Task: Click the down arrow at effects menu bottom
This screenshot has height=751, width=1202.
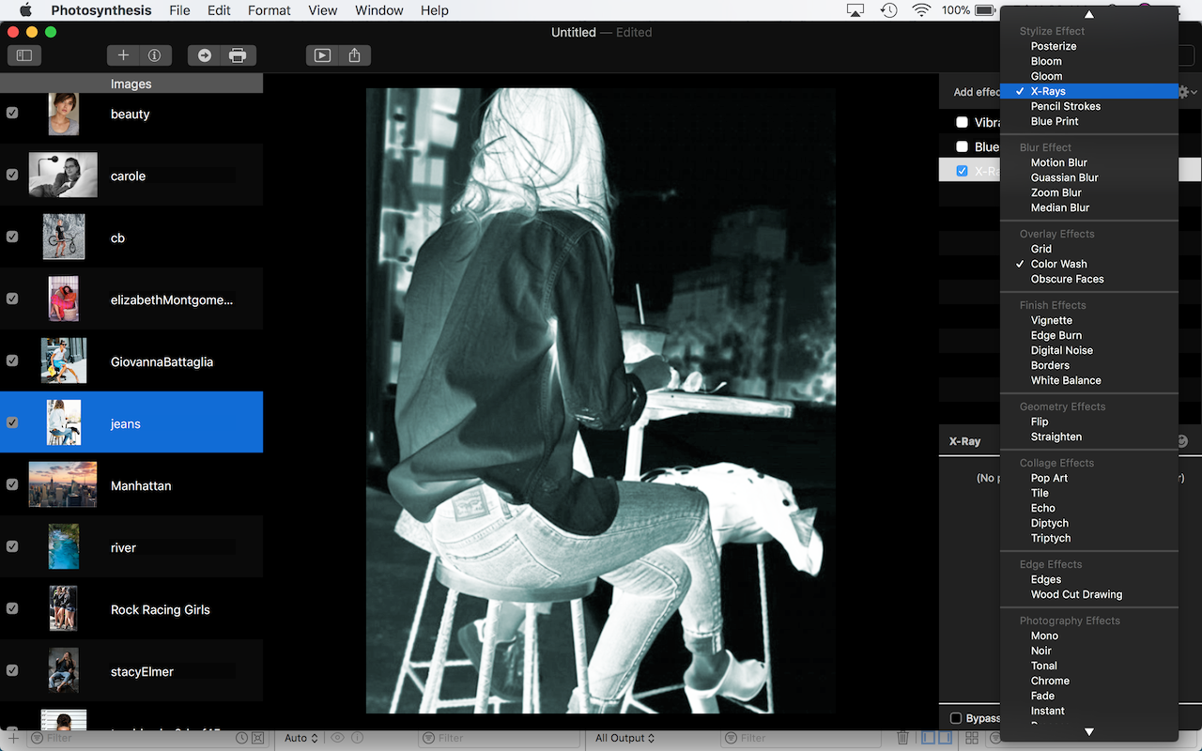Action: (x=1089, y=731)
